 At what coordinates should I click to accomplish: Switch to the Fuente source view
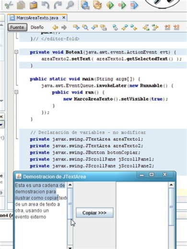coord(17,27)
